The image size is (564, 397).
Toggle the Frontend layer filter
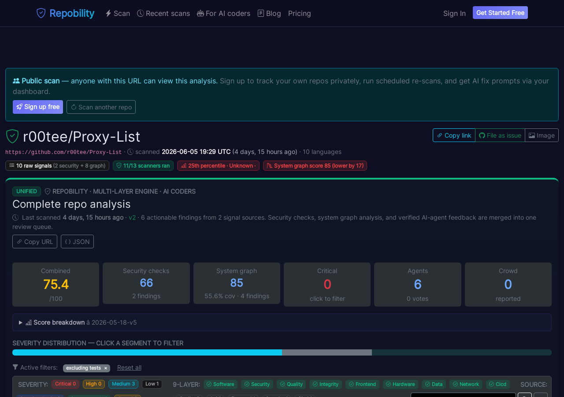363,384
